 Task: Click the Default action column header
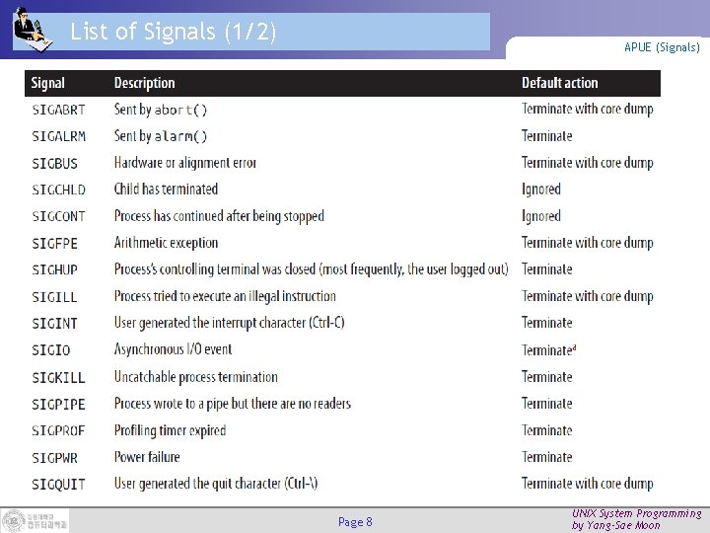click(x=560, y=83)
